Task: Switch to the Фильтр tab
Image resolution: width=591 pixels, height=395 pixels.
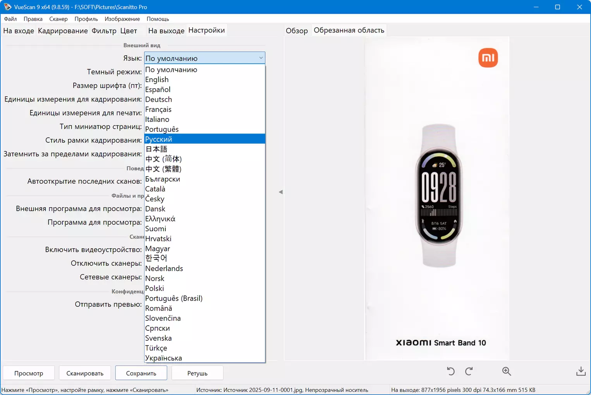Action: [104, 31]
